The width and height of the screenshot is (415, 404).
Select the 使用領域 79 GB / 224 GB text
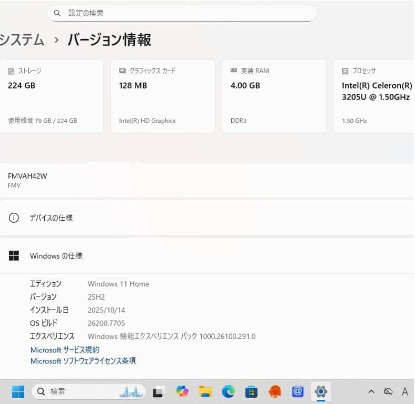pos(42,121)
